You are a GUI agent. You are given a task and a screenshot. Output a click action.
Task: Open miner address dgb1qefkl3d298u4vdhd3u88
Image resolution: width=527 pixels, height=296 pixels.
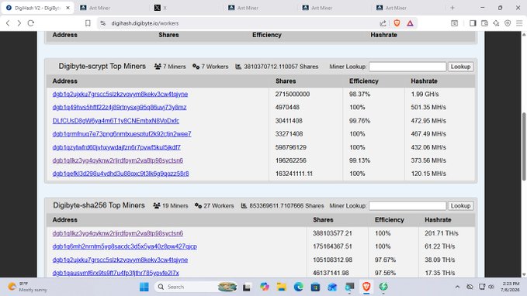120,174
